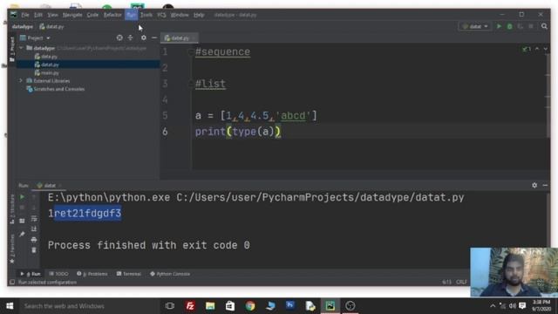Open Chrome from the Windows taskbar
Viewport: 558px width, 314px height.
[x=250, y=306]
